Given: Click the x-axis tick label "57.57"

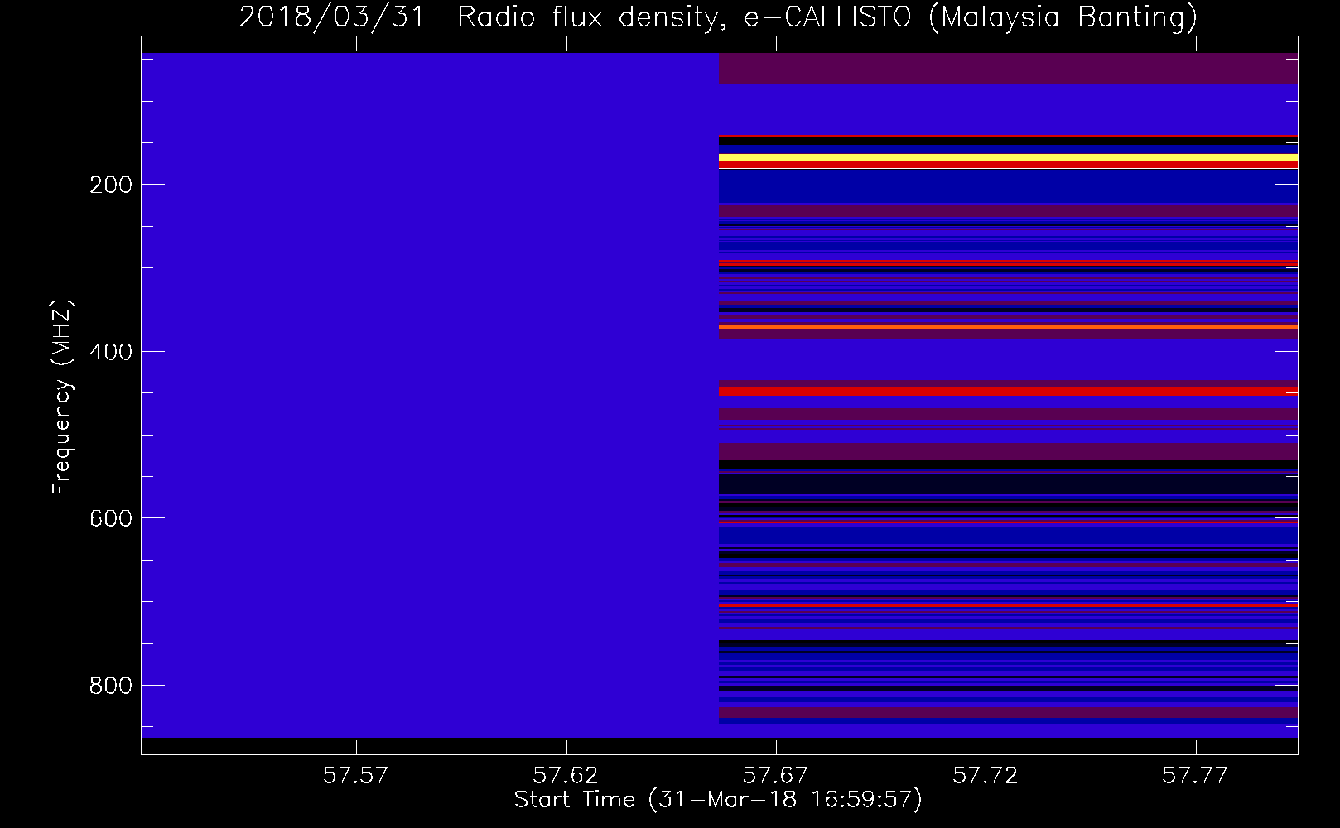Looking at the screenshot, I should click(x=355, y=775).
